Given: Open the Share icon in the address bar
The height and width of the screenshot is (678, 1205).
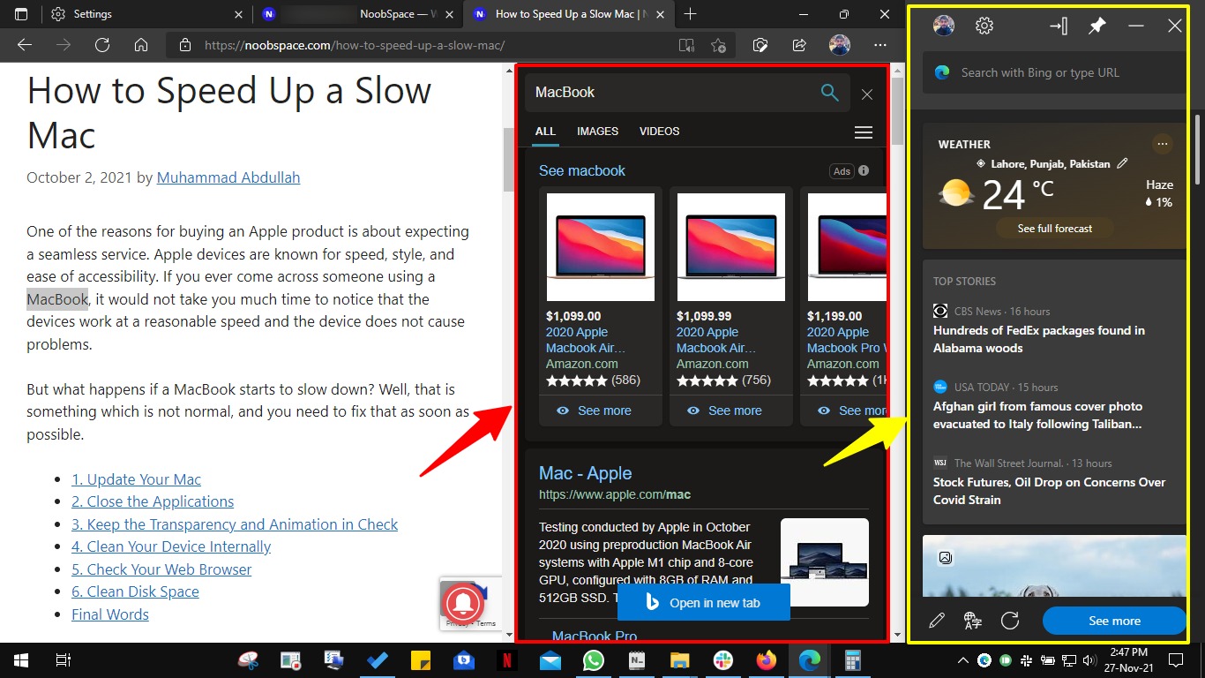Looking at the screenshot, I should point(799,44).
